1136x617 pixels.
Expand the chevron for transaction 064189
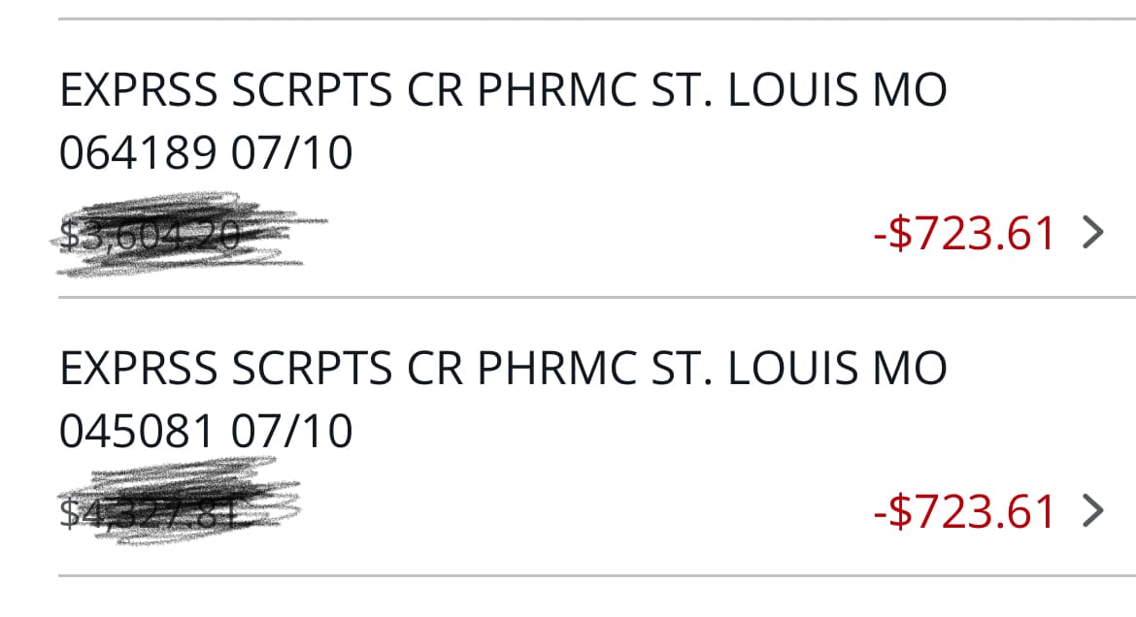pos(1093,234)
